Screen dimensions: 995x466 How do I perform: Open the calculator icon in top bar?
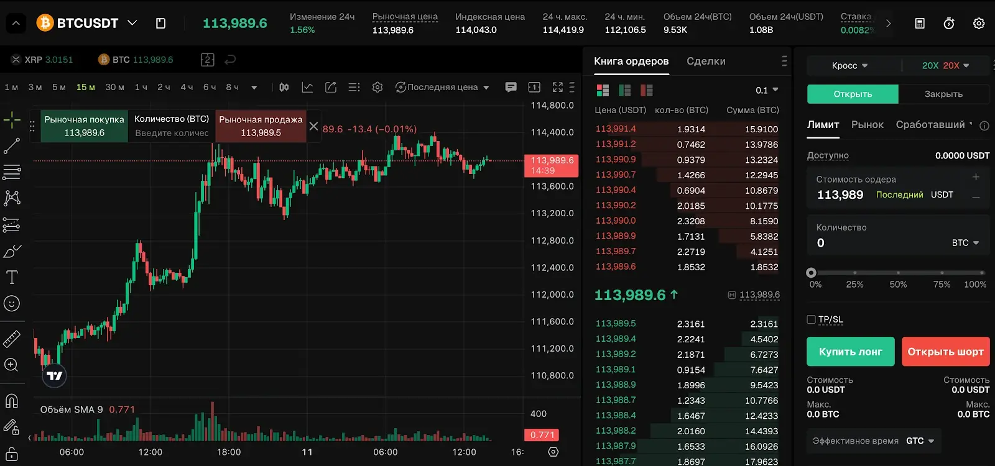(920, 24)
